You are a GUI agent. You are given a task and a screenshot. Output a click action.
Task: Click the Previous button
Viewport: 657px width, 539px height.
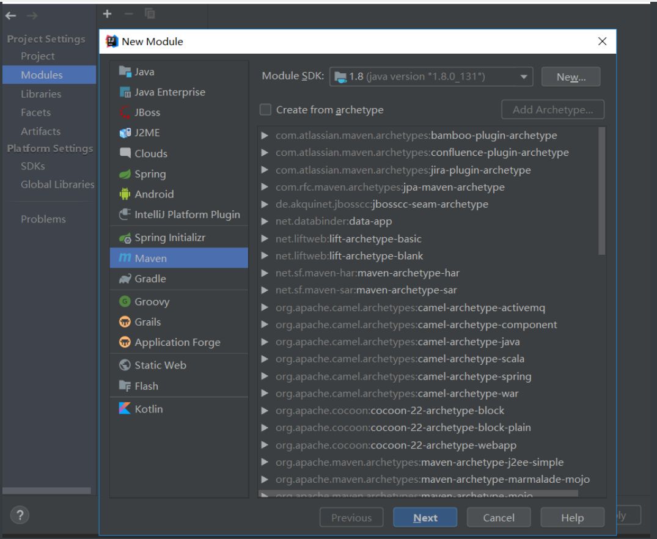pos(351,518)
